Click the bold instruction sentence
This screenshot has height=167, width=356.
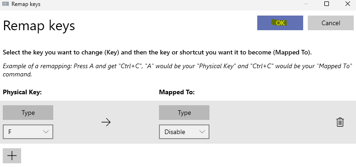click(x=157, y=53)
